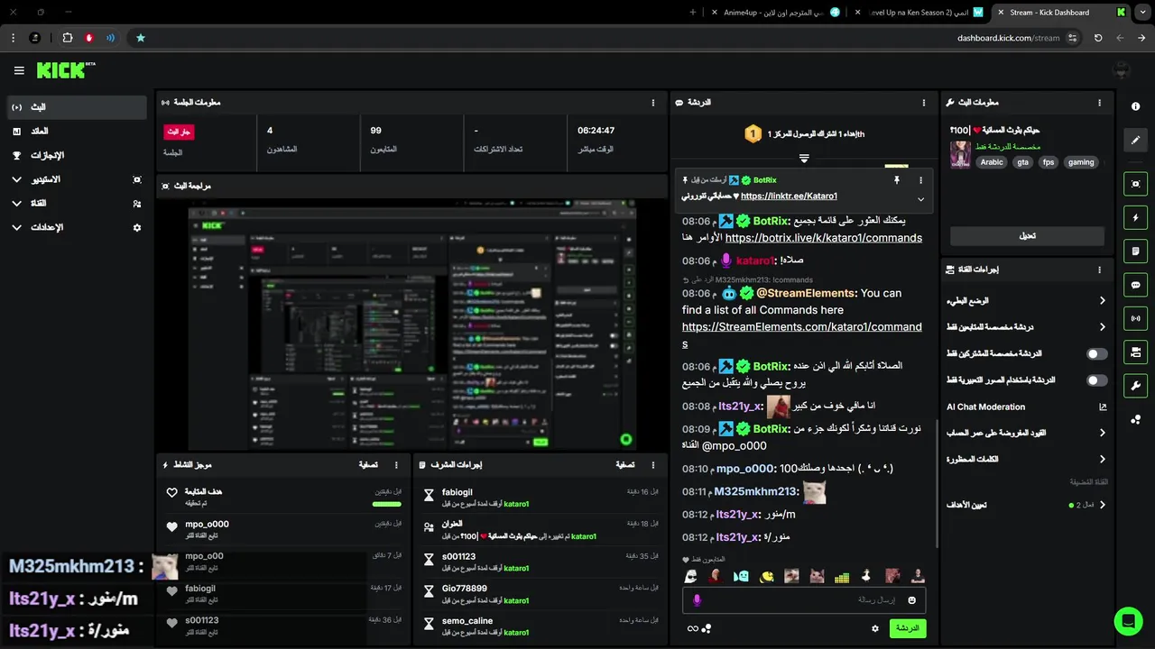Screen dimensions: 1155x649
Task: Toggle the moderator actions document widget icon
Action: click(1135, 251)
